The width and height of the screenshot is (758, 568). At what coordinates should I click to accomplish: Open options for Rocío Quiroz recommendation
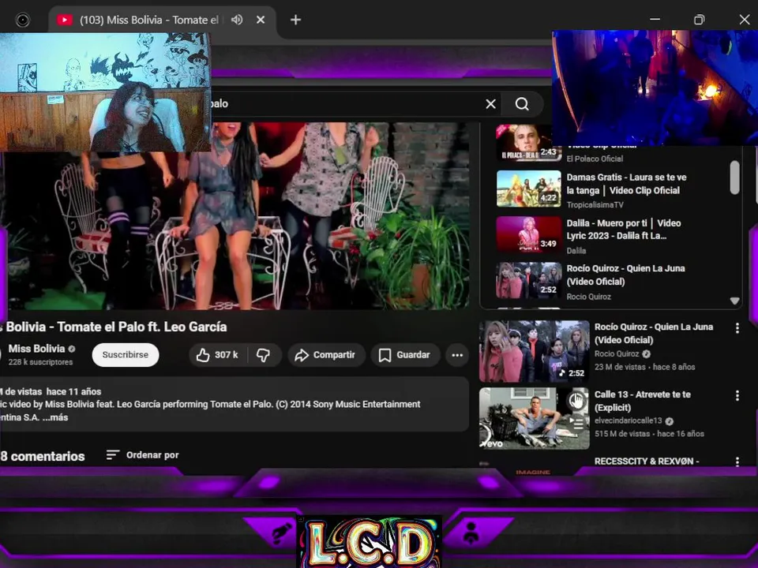tap(737, 328)
